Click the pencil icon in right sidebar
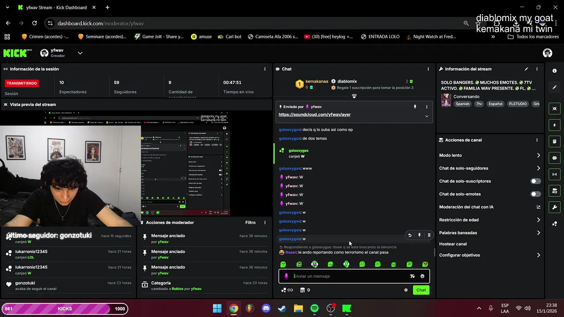Screen dimensions: 564x317 coord(554,87)
